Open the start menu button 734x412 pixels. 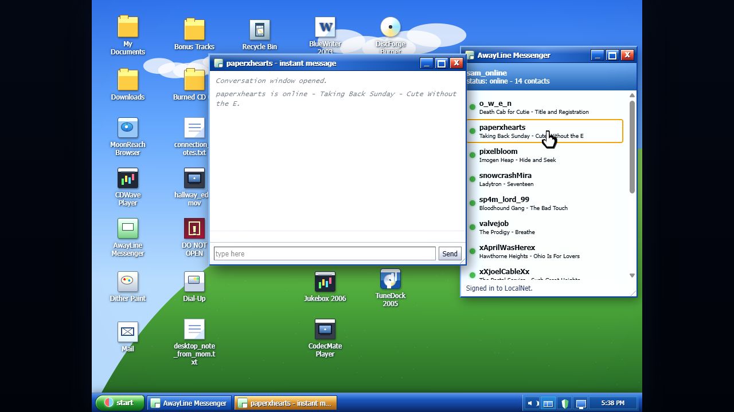click(x=119, y=403)
